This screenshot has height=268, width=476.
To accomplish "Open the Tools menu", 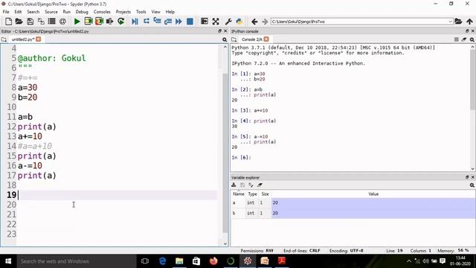I will click(141, 12).
